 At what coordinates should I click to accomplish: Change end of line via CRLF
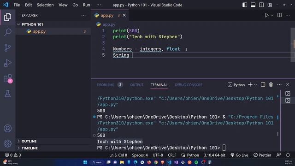click(172, 155)
